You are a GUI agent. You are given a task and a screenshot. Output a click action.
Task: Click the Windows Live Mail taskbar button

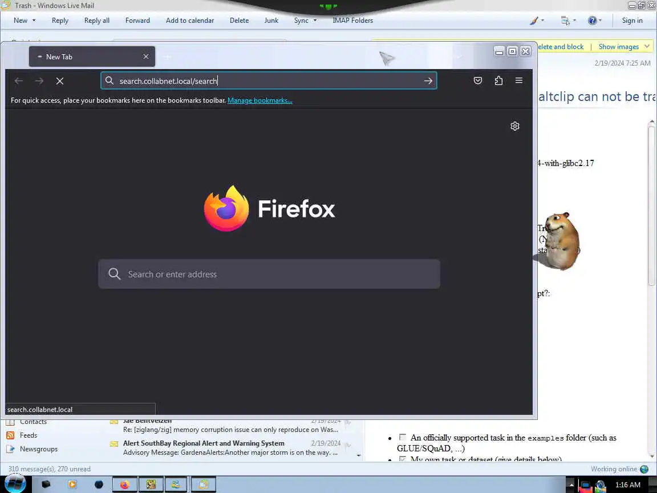(203, 484)
